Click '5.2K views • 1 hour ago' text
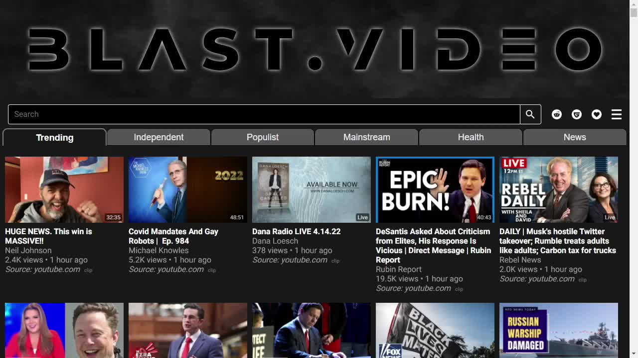The height and width of the screenshot is (358, 638). [x=170, y=260]
